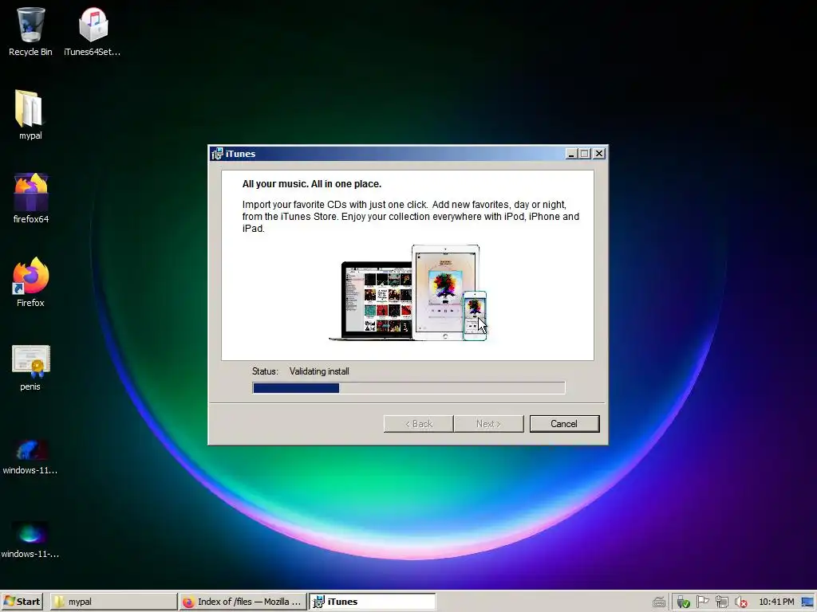Switch to mypal taskbar window
Image resolution: width=817 pixels, height=612 pixels.
pyautogui.click(x=113, y=602)
